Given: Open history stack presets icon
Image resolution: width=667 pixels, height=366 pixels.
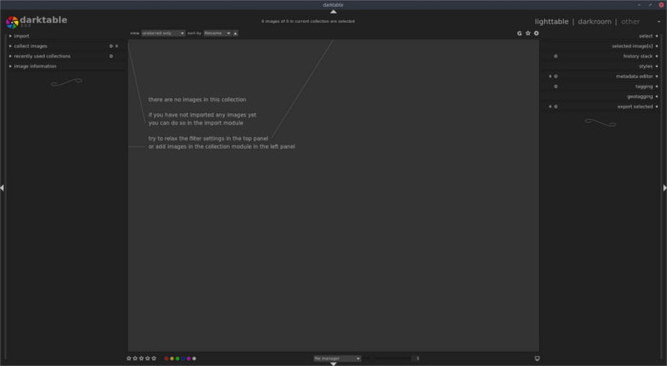Looking at the screenshot, I should point(556,56).
